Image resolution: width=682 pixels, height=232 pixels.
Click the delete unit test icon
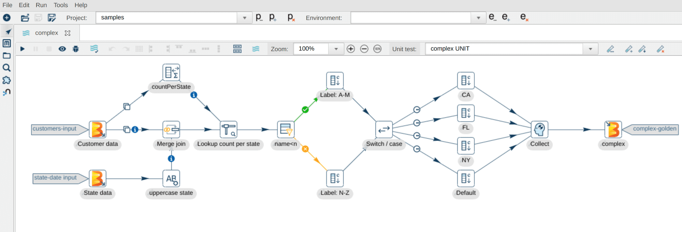(661, 49)
